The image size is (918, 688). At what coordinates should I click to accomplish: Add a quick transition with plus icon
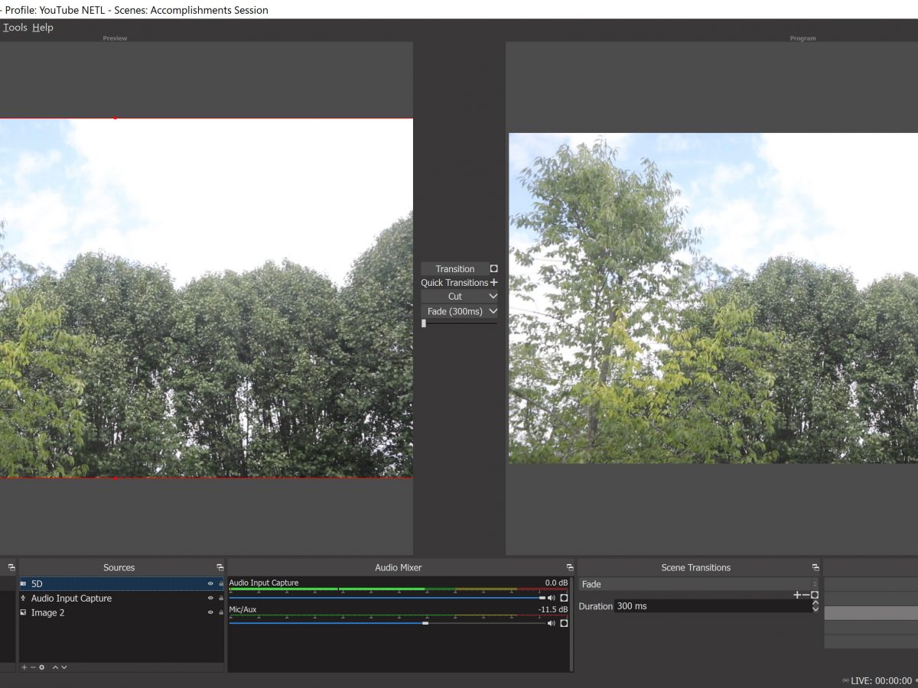pos(493,283)
